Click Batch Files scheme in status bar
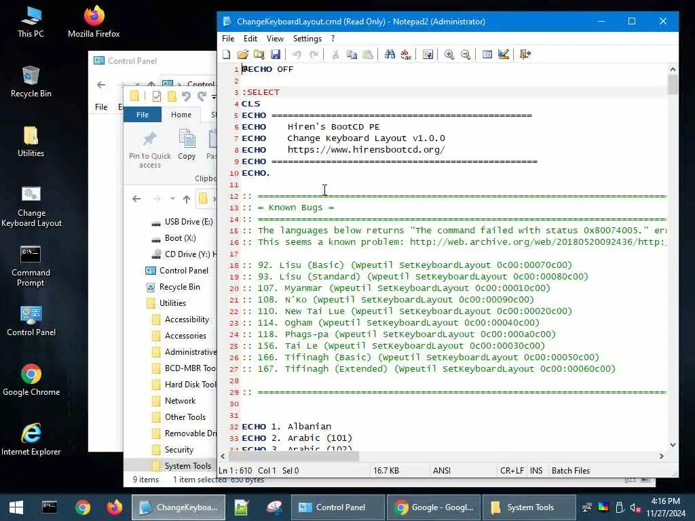 tap(570, 471)
